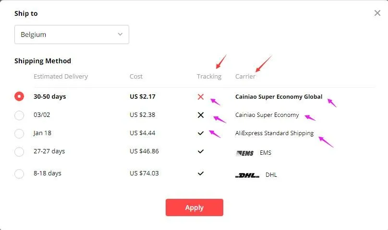Select the 03/02 delivery radio button

point(19,115)
